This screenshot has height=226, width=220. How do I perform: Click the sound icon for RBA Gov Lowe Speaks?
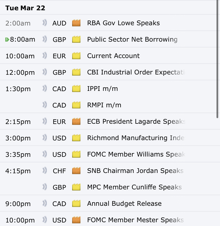pos(45,23)
